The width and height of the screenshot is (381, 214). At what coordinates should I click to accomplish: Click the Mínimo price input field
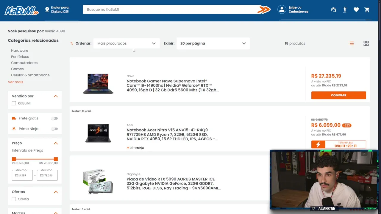tap(22, 175)
